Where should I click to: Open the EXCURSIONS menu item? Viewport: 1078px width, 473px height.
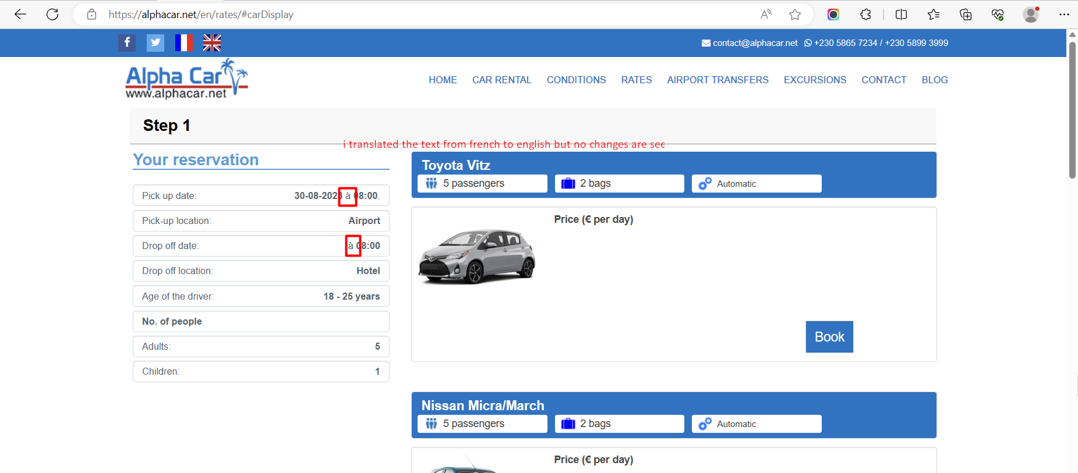pos(815,80)
